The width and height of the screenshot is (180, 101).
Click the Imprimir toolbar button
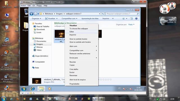coord(106,19)
